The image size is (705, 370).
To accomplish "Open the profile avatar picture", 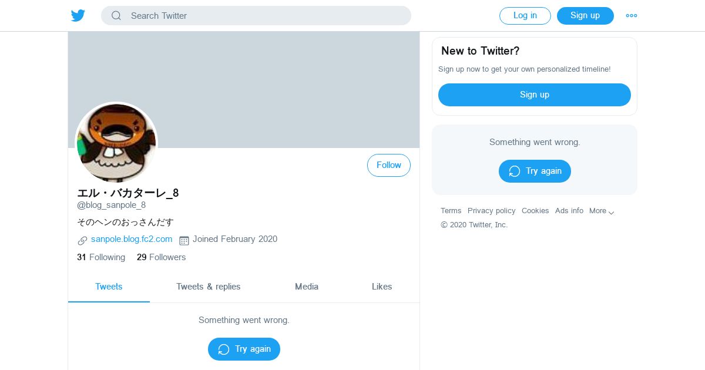I will [116, 143].
